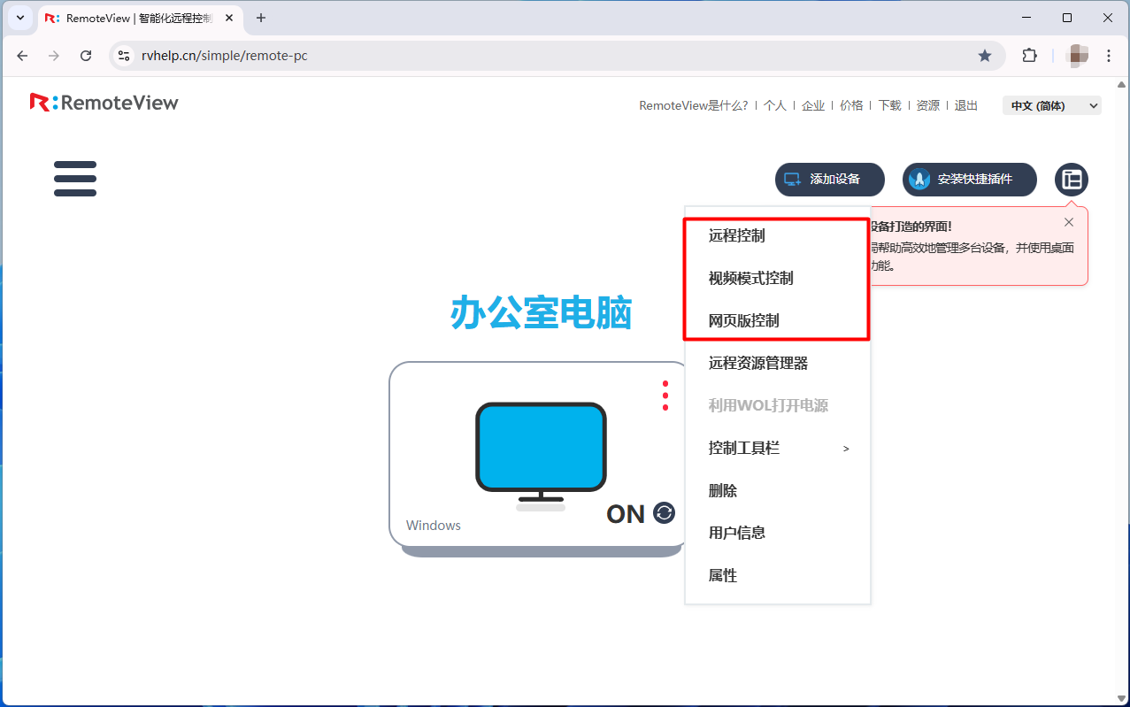
Task: Click 安装快捷插件 button
Action: pyautogui.click(x=970, y=180)
